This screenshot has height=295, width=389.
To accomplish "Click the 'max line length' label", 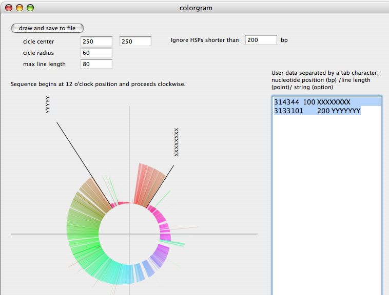I will click(44, 64).
